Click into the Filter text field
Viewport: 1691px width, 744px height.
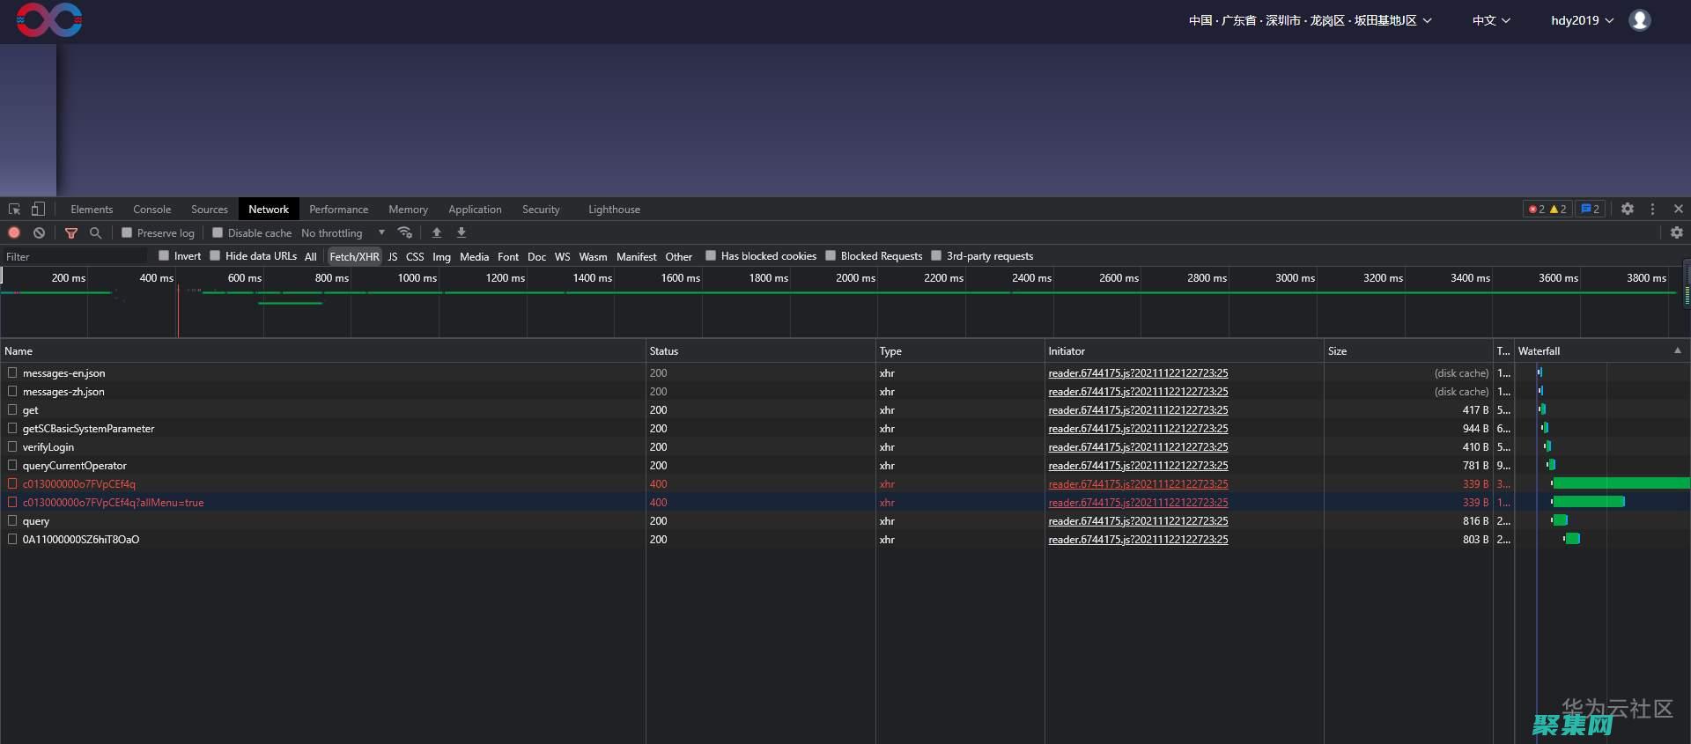tap(75, 257)
